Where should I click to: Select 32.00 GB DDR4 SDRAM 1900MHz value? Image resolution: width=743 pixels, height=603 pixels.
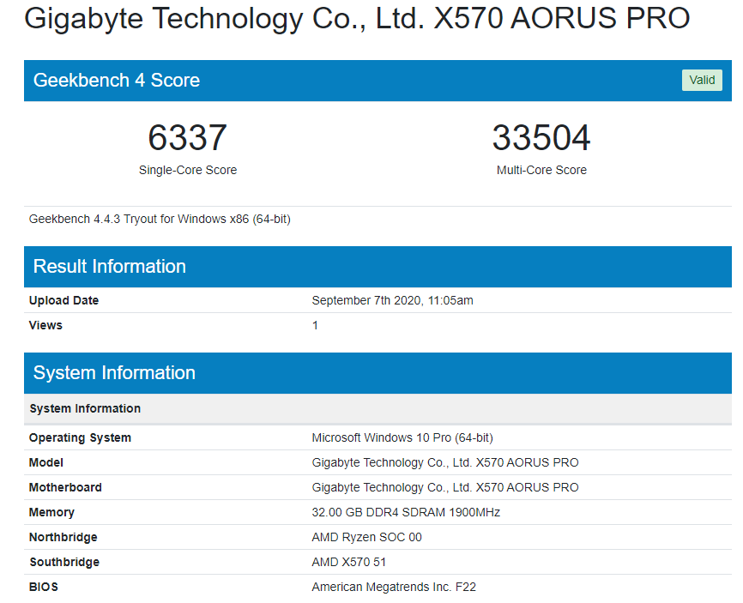[406, 513]
